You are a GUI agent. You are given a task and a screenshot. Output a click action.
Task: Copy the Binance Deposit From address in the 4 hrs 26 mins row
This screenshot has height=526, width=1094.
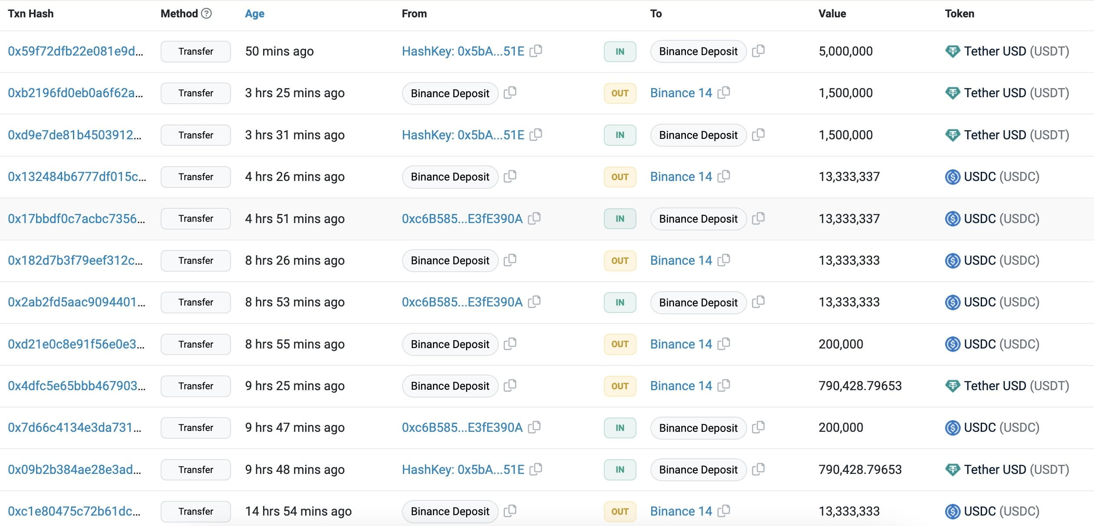[510, 176]
